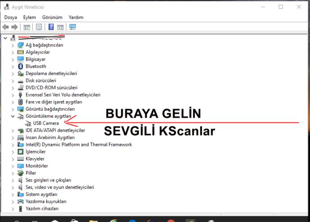
Task: Collapse the root computer node chevron
Action: click(x=5, y=38)
